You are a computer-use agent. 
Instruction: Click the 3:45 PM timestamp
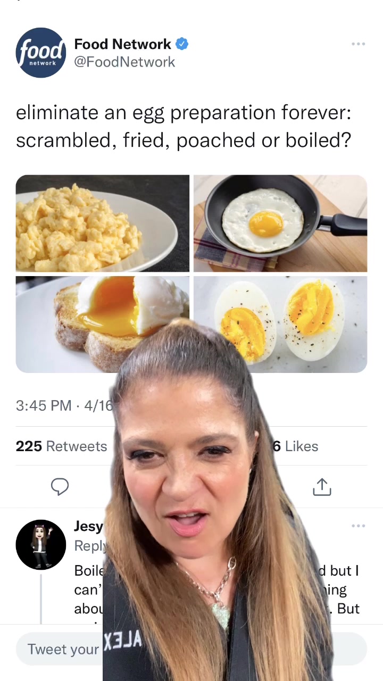click(x=44, y=405)
